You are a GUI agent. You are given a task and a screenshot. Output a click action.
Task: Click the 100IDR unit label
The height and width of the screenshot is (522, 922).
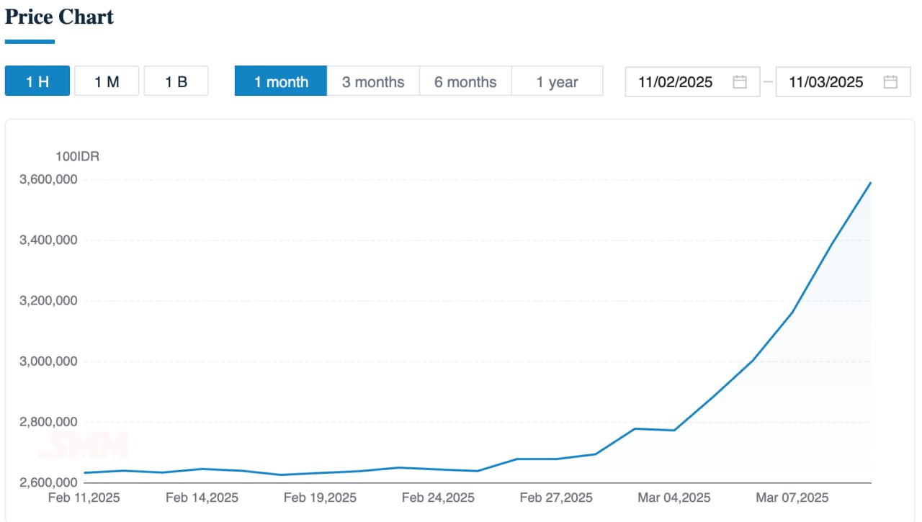[77, 157]
